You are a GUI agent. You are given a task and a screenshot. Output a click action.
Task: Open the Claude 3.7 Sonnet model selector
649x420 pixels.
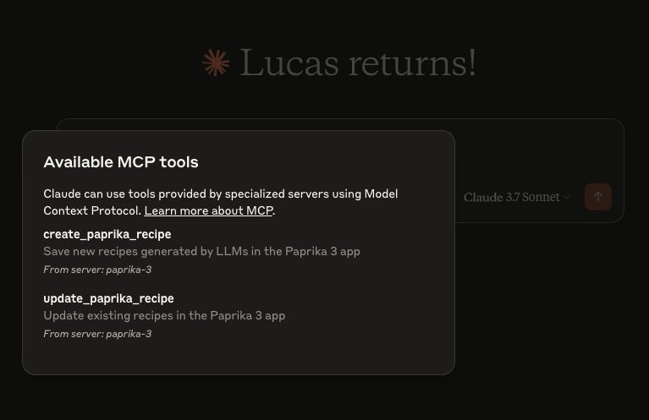pos(512,198)
